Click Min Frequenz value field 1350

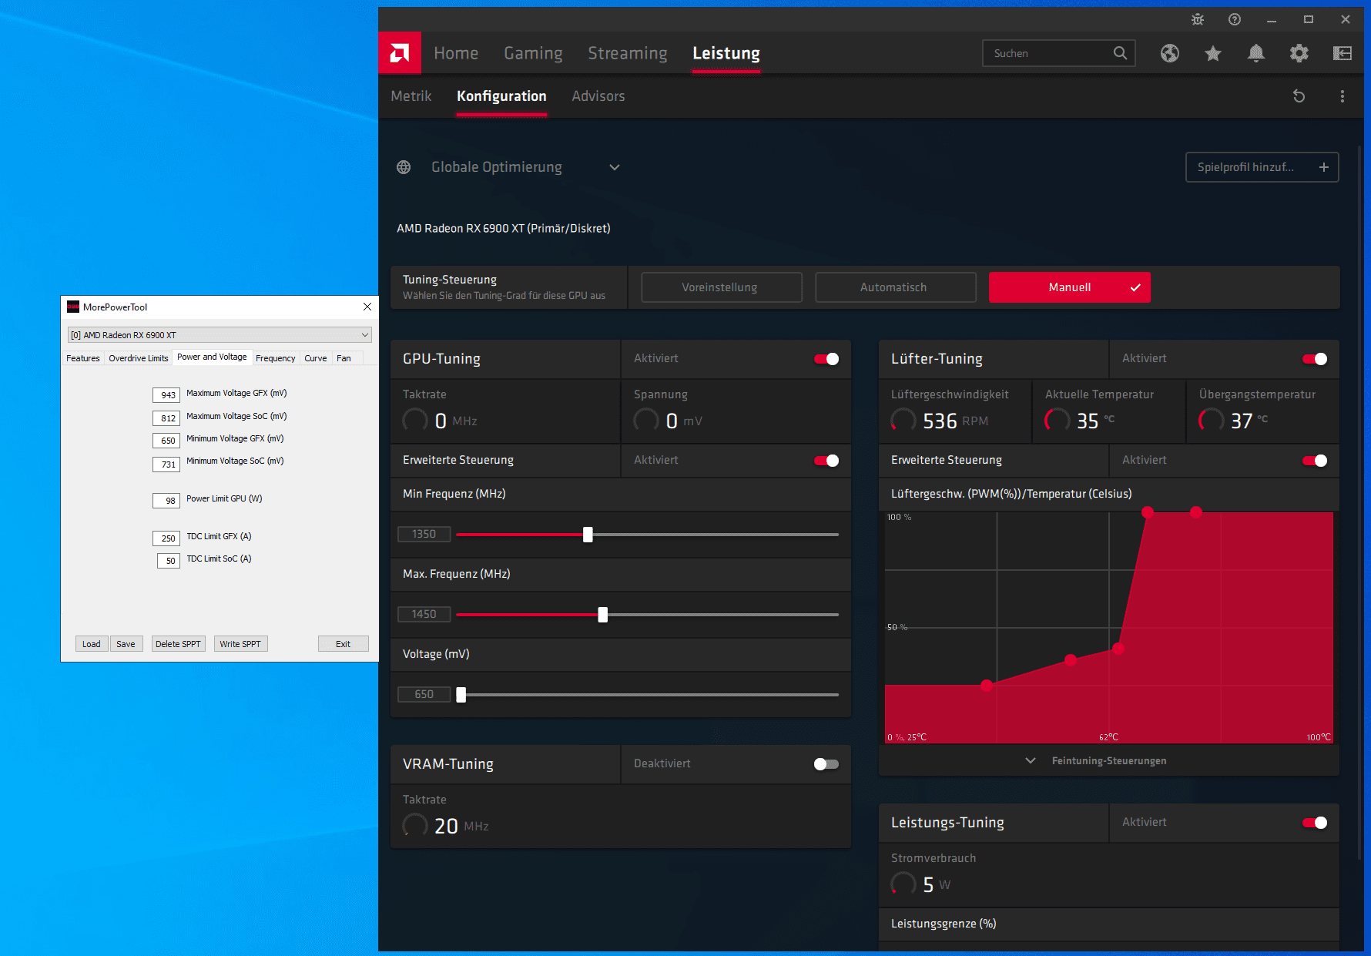pyautogui.click(x=424, y=534)
